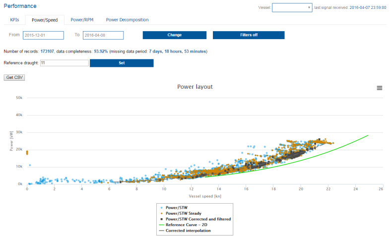This screenshot has height=236, width=392.
Task: Go to the Power Decomposition tab
Action: (x=127, y=20)
